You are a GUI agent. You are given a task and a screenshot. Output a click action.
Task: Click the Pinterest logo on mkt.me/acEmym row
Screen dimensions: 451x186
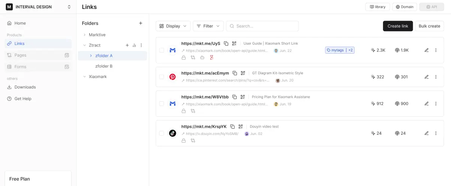[172, 77]
